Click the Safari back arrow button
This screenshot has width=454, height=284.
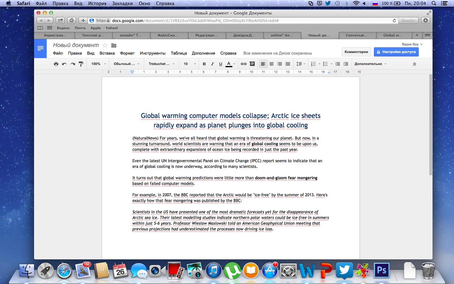point(41,21)
